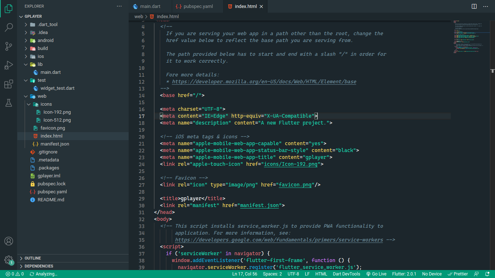Follow the developers.google.com service-workers link
The height and width of the screenshot is (278, 495).
[279, 240]
